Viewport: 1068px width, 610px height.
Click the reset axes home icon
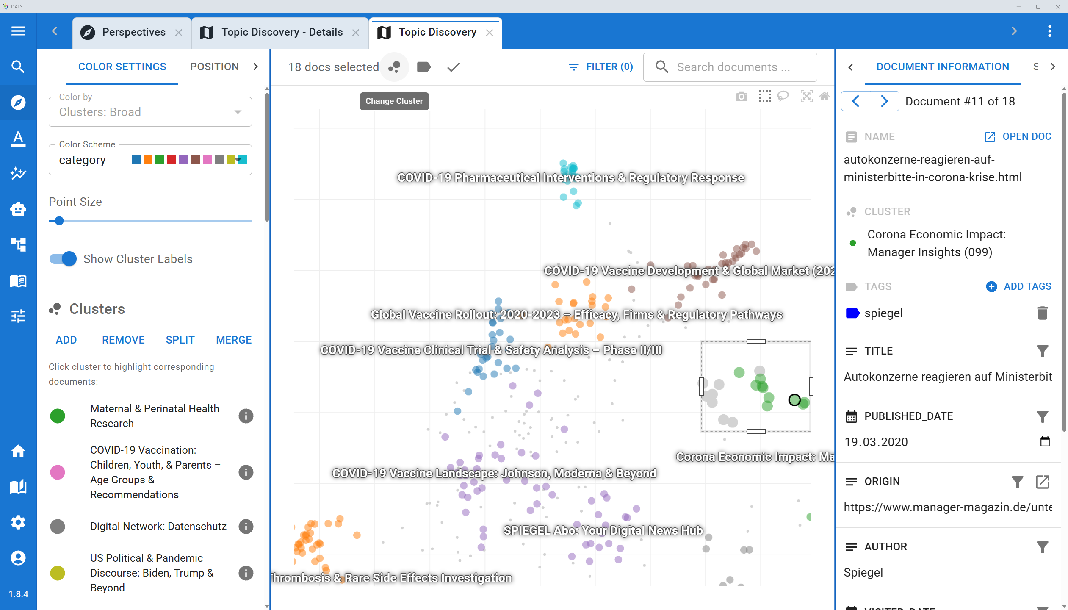click(x=824, y=96)
